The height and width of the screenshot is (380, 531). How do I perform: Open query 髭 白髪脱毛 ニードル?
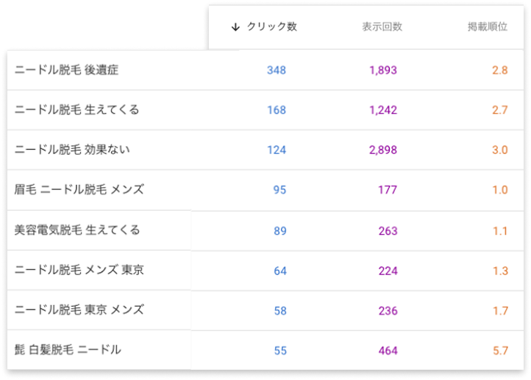coord(68,350)
